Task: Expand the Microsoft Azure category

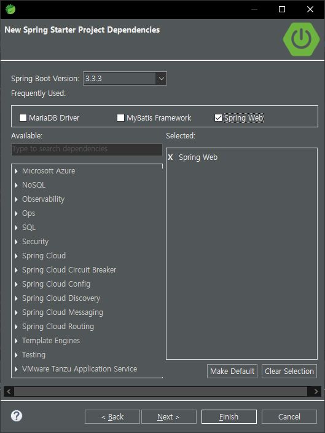Action: tap(16, 171)
